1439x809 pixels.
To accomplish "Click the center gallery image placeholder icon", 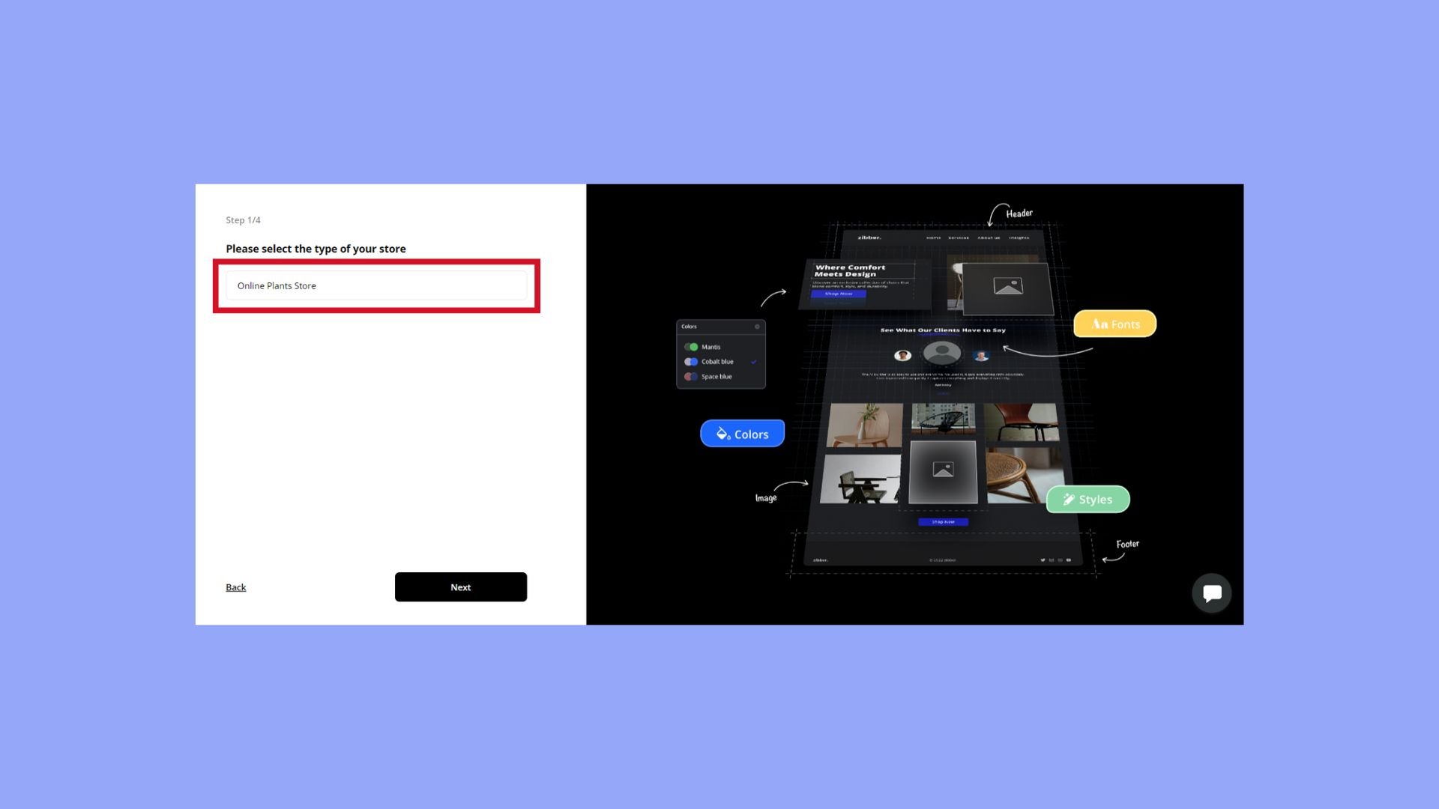I will pyautogui.click(x=943, y=470).
